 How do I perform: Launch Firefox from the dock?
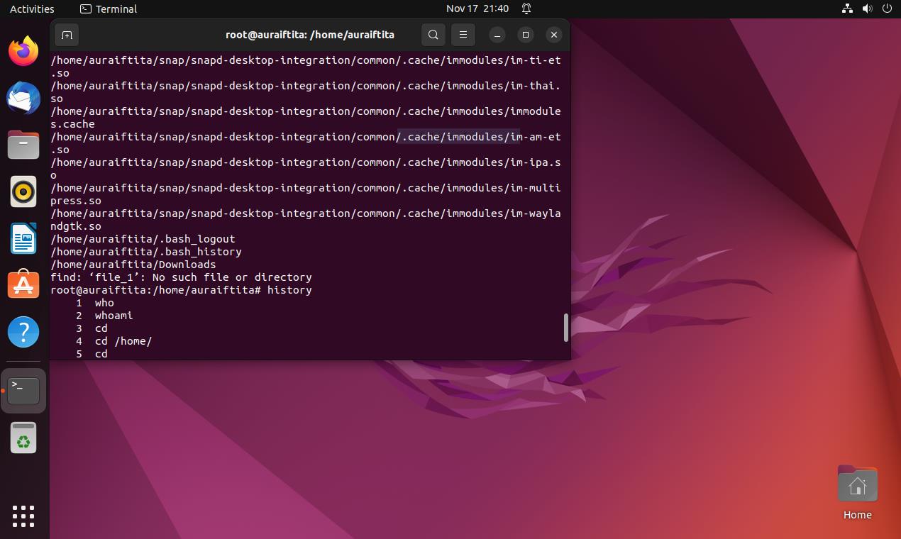tap(23, 51)
